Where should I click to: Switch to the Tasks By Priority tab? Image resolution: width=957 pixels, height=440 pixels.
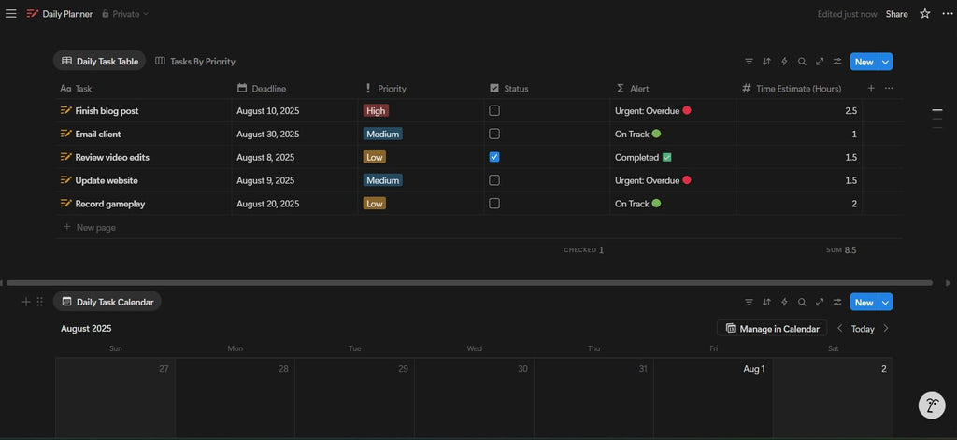coord(195,62)
